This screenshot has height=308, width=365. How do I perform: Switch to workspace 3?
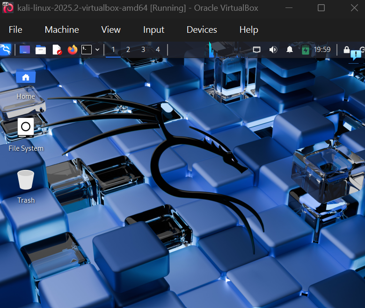pyautogui.click(x=143, y=50)
